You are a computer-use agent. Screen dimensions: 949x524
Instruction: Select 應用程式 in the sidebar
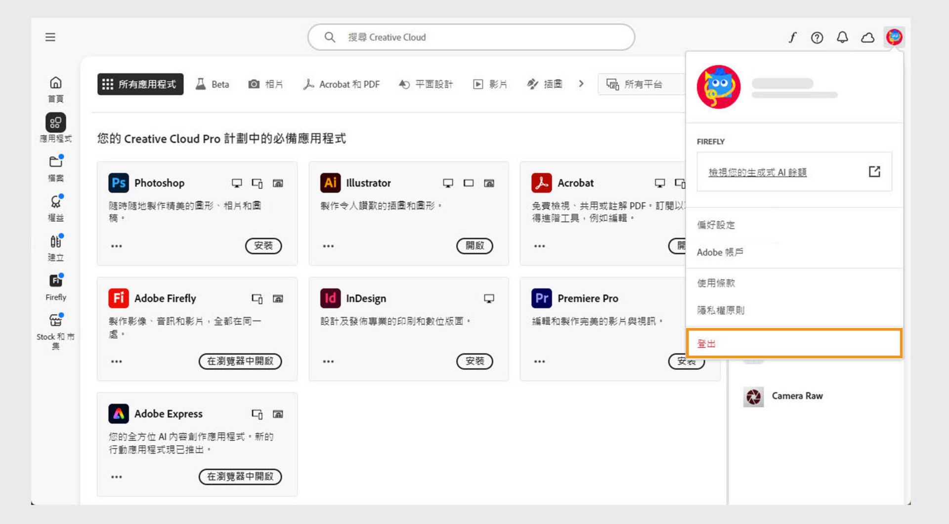pos(56,128)
